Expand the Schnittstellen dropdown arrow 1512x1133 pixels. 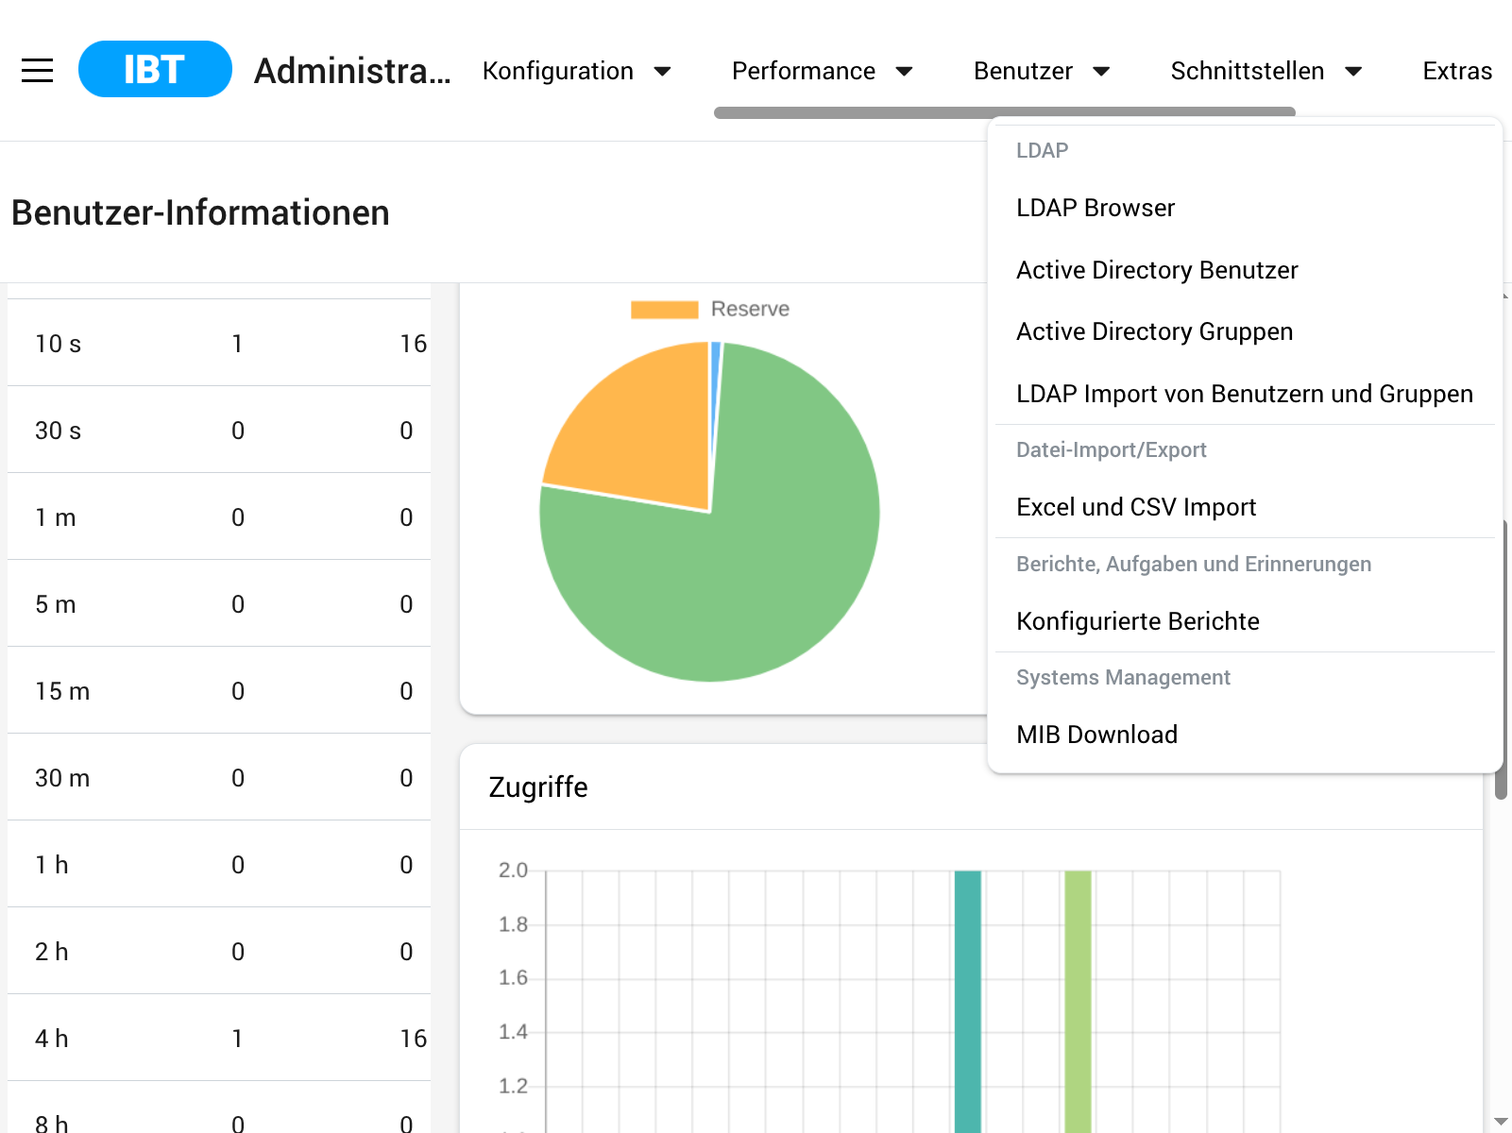[1353, 71]
